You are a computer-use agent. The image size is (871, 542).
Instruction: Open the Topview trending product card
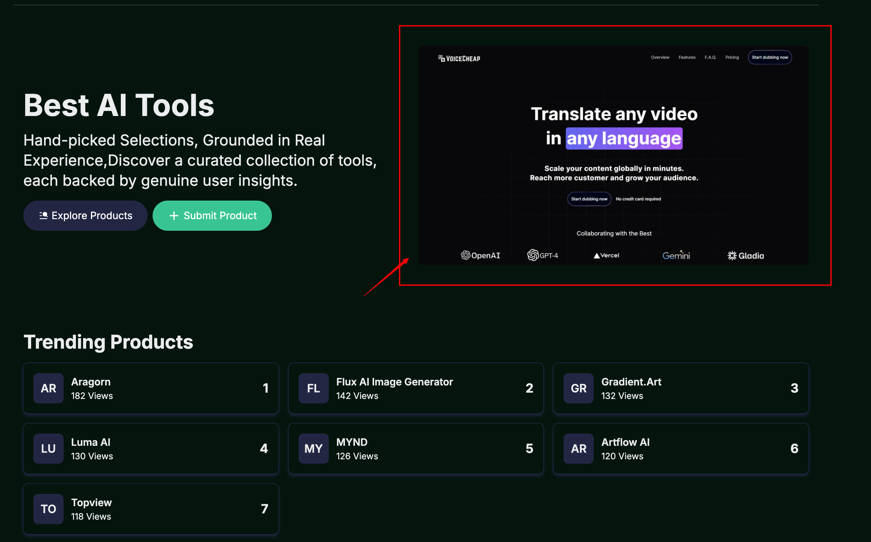click(x=151, y=509)
